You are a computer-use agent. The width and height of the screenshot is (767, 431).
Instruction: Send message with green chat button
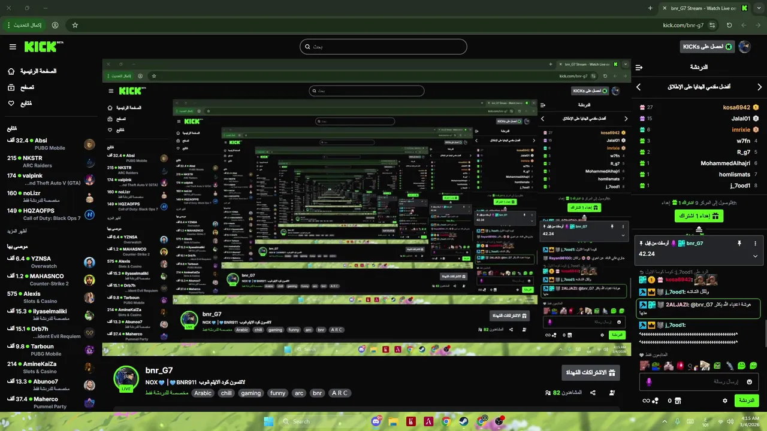[747, 400]
